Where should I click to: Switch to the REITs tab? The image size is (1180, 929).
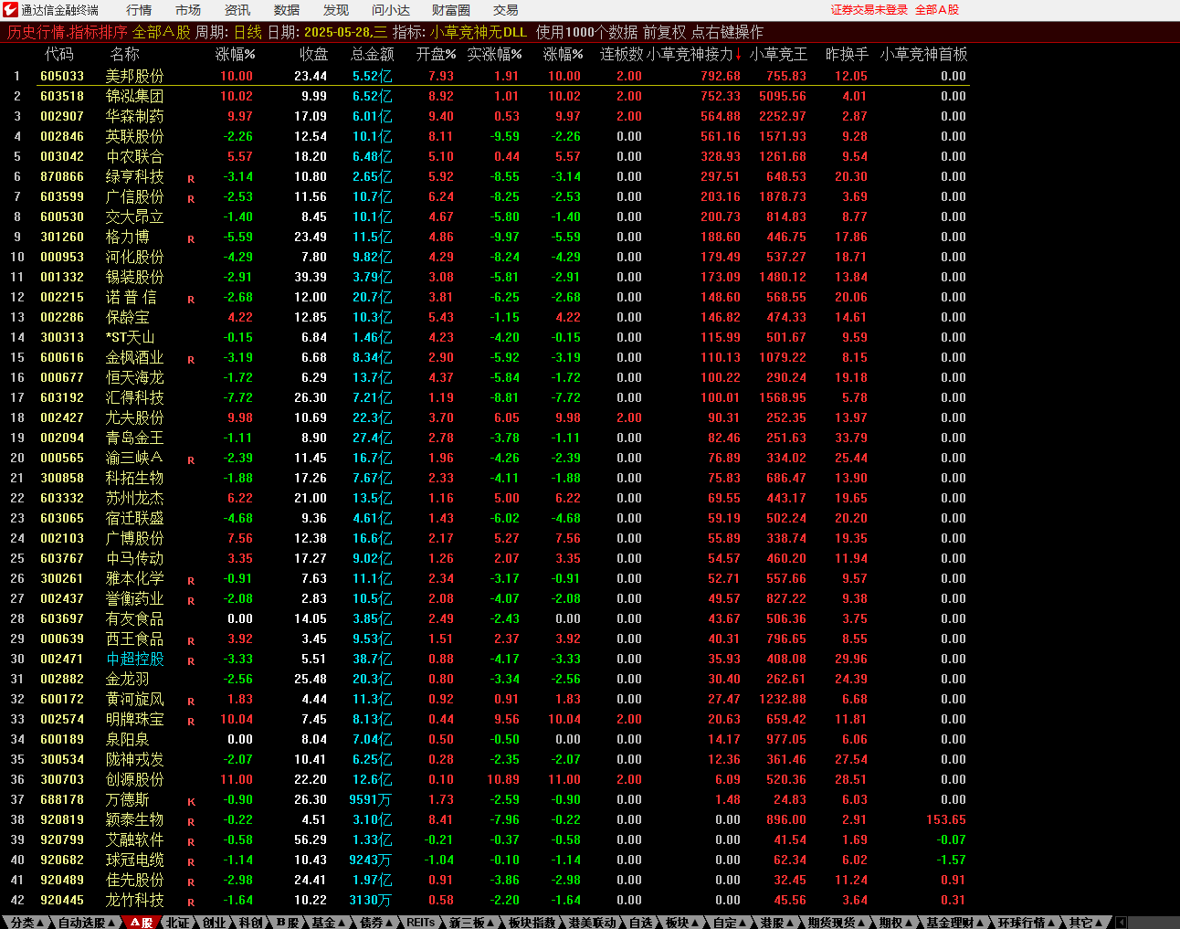420,923
